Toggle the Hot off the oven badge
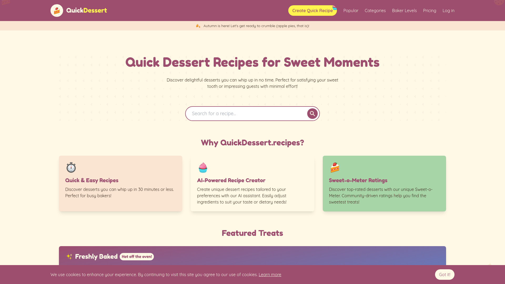This screenshot has height=284, width=505. [x=136, y=256]
